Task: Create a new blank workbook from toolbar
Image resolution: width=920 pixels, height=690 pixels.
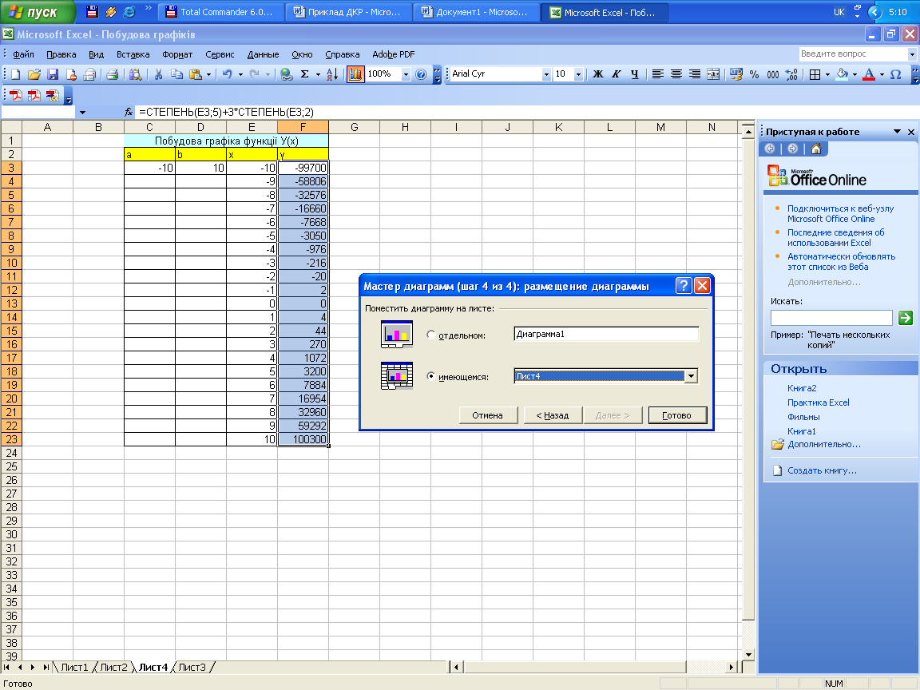Action: coord(16,74)
